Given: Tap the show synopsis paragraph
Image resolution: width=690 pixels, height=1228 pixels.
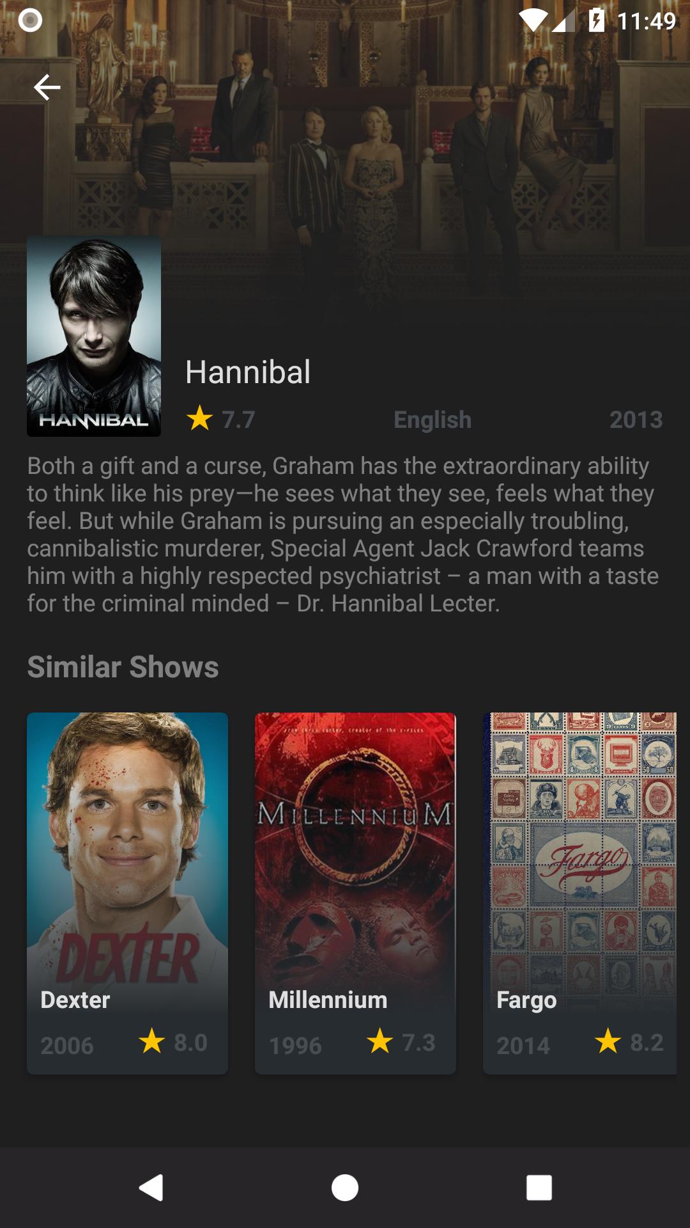Looking at the screenshot, I should click(x=343, y=535).
